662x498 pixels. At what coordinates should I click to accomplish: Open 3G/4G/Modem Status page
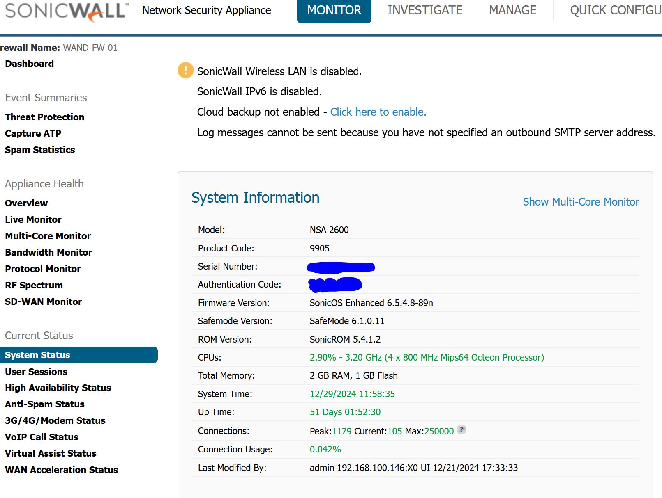(x=55, y=420)
